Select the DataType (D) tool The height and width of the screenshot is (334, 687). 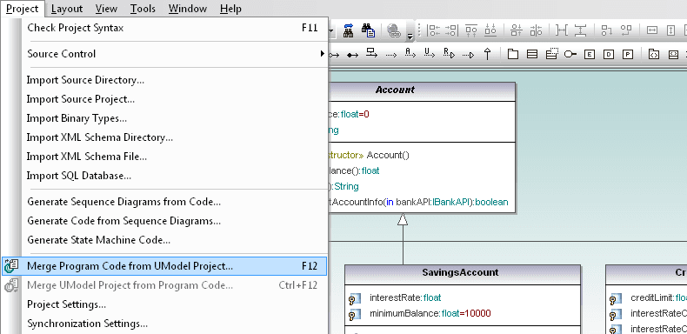[609, 54]
